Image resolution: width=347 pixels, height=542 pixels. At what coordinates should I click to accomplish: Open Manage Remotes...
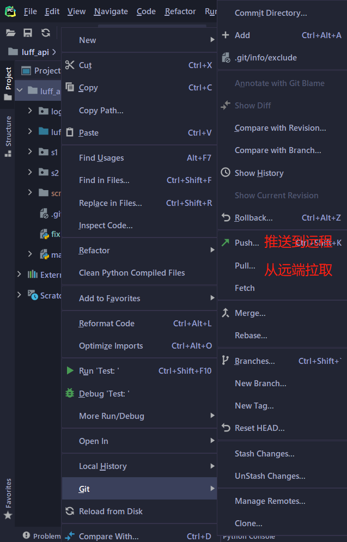pos(282,501)
